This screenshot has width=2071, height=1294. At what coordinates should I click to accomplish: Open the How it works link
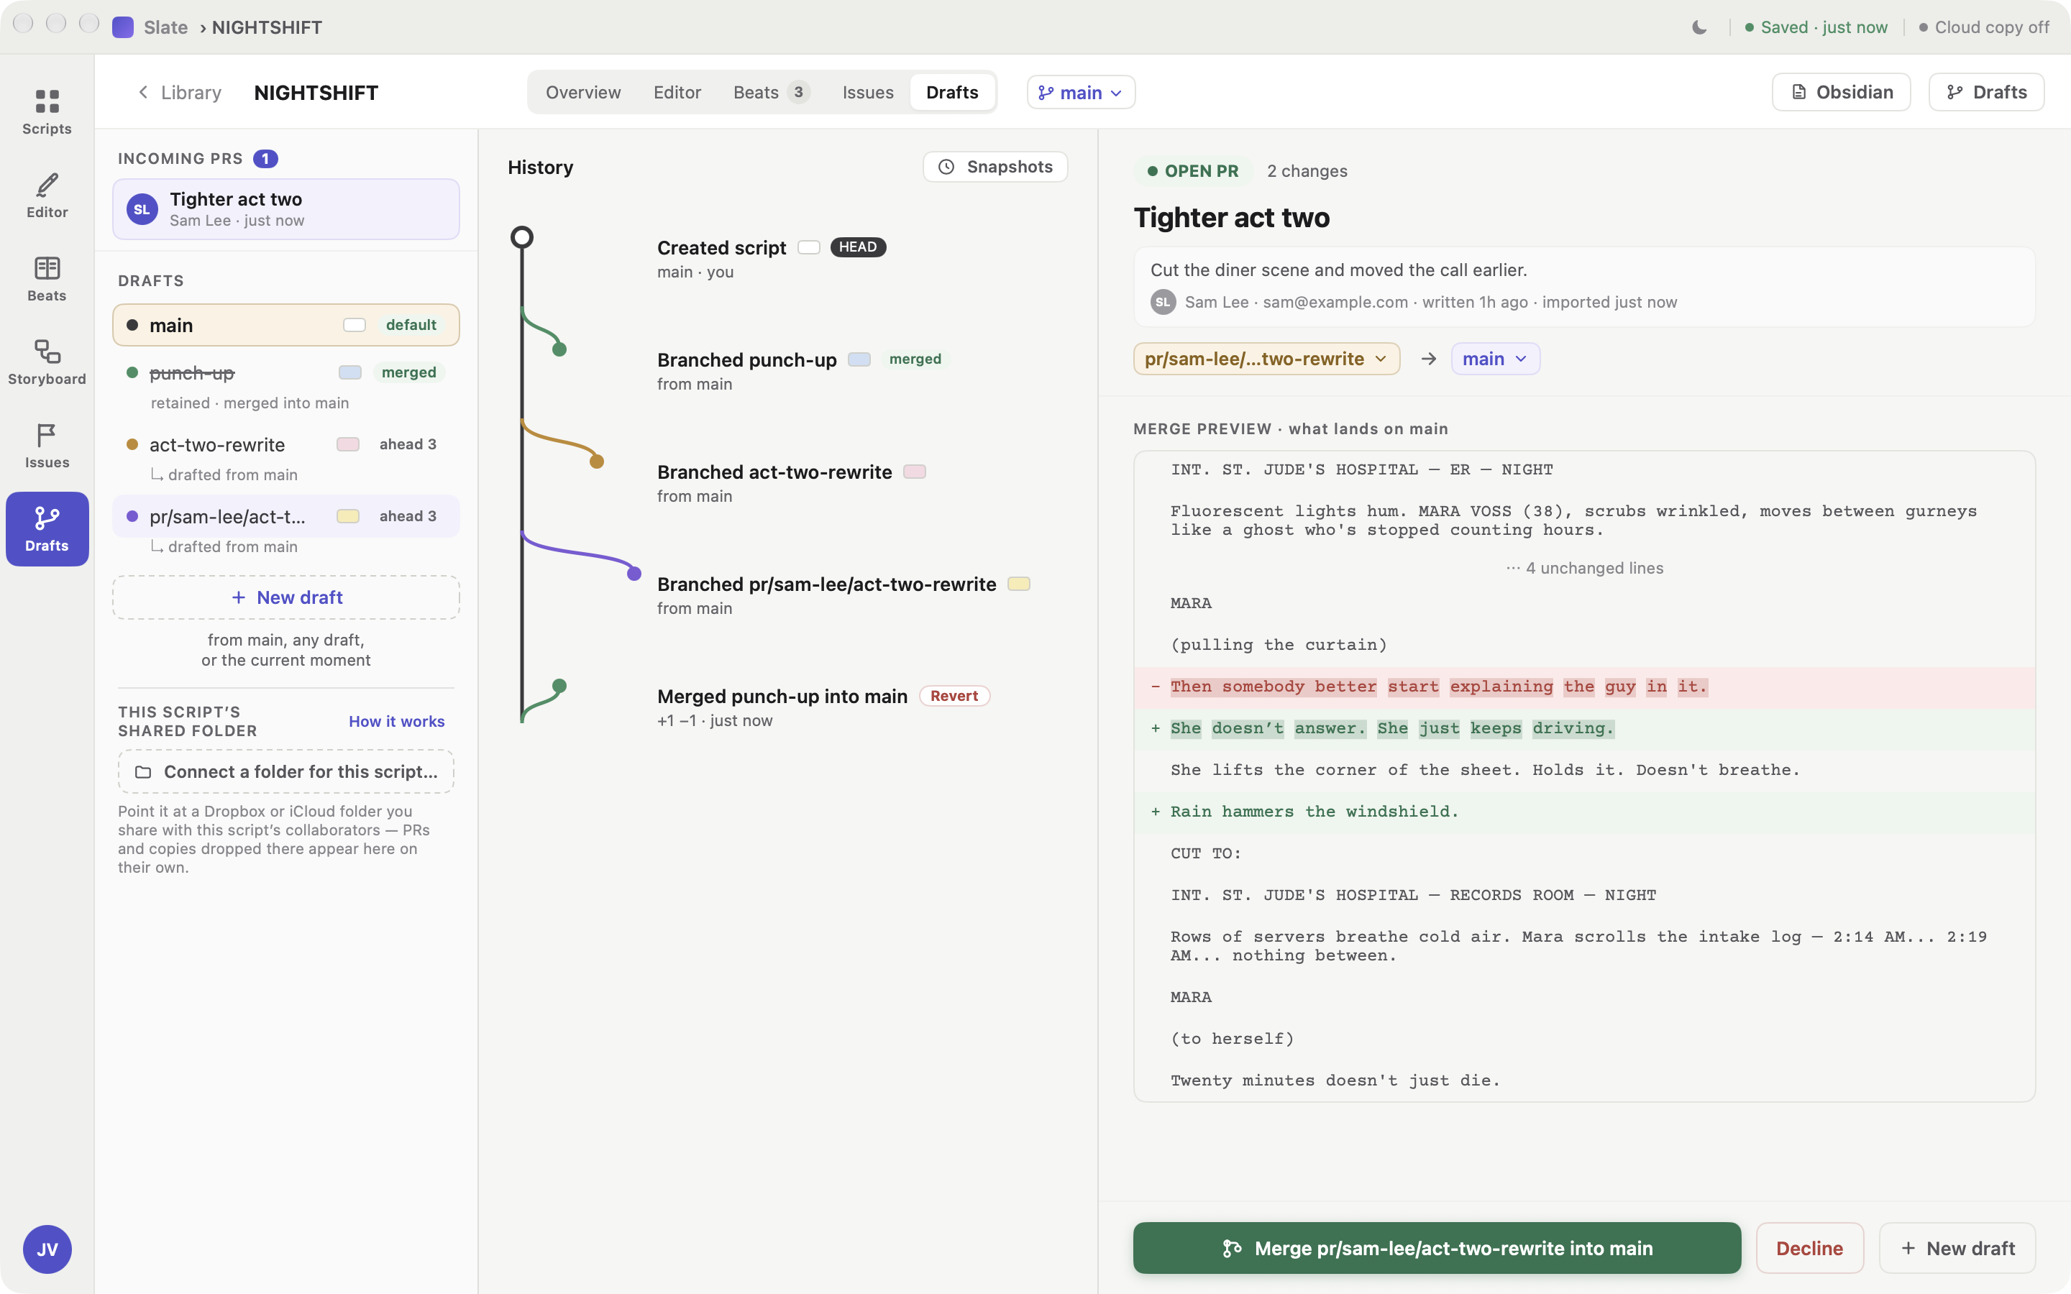(x=396, y=722)
